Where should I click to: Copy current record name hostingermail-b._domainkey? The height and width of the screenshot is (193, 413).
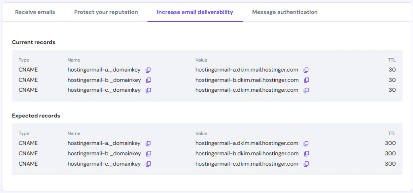pyautogui.click(x=148, y=80)
